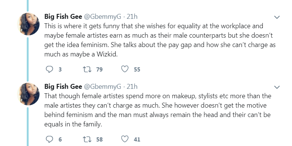Click the Big Fish Gee name on second tweet
The width and height of the screenshot is (292, 146).
[63, 87]
